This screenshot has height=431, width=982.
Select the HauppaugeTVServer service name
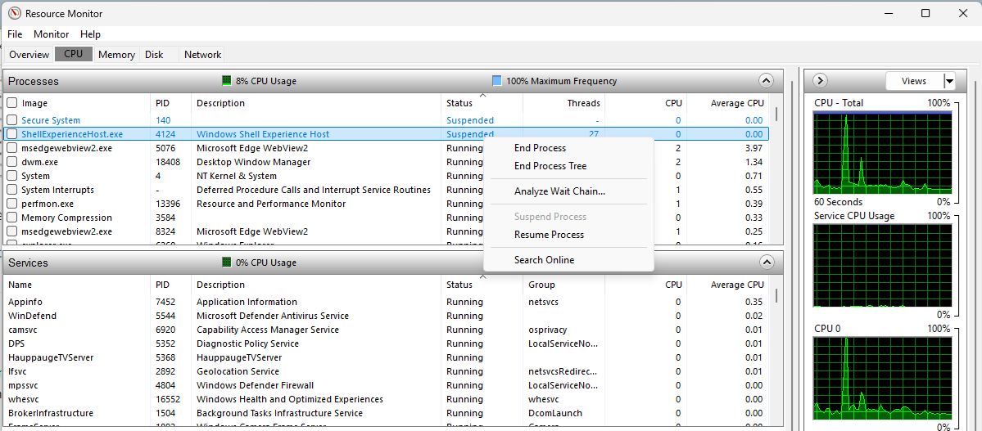[51, 357]
